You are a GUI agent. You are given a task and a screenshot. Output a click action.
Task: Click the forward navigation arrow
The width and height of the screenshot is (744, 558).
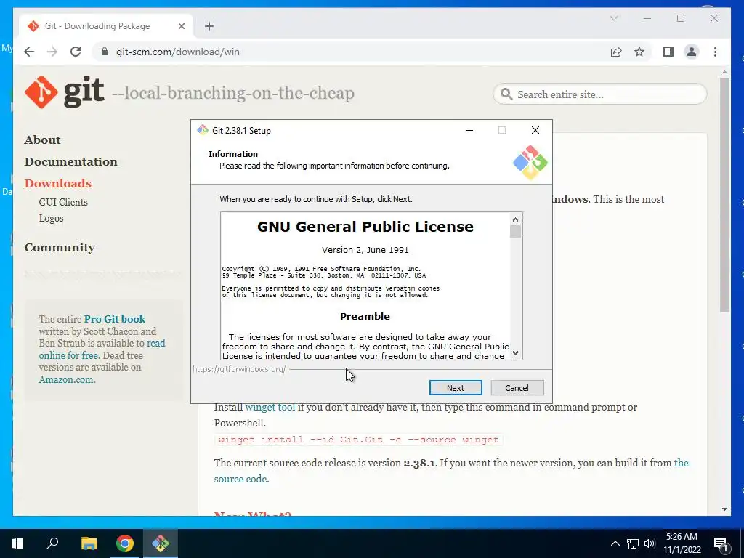[x=52, y=52]
